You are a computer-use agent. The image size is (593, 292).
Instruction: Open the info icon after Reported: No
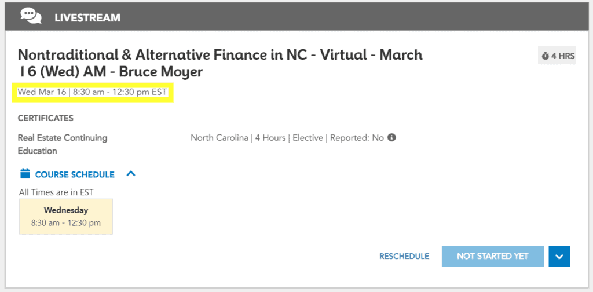(x=392, y=138)
